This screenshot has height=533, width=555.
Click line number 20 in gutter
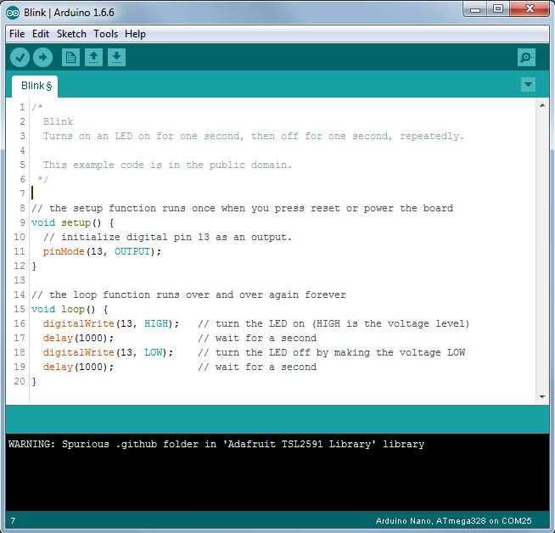(x=20, y=381)
